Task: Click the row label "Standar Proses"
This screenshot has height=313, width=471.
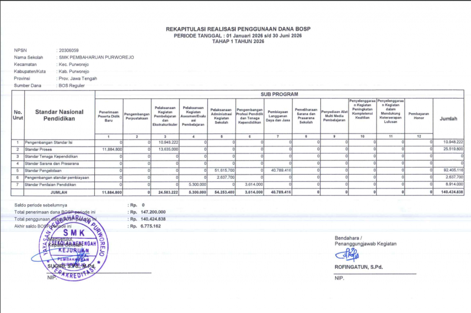Action: coord(38,149)
